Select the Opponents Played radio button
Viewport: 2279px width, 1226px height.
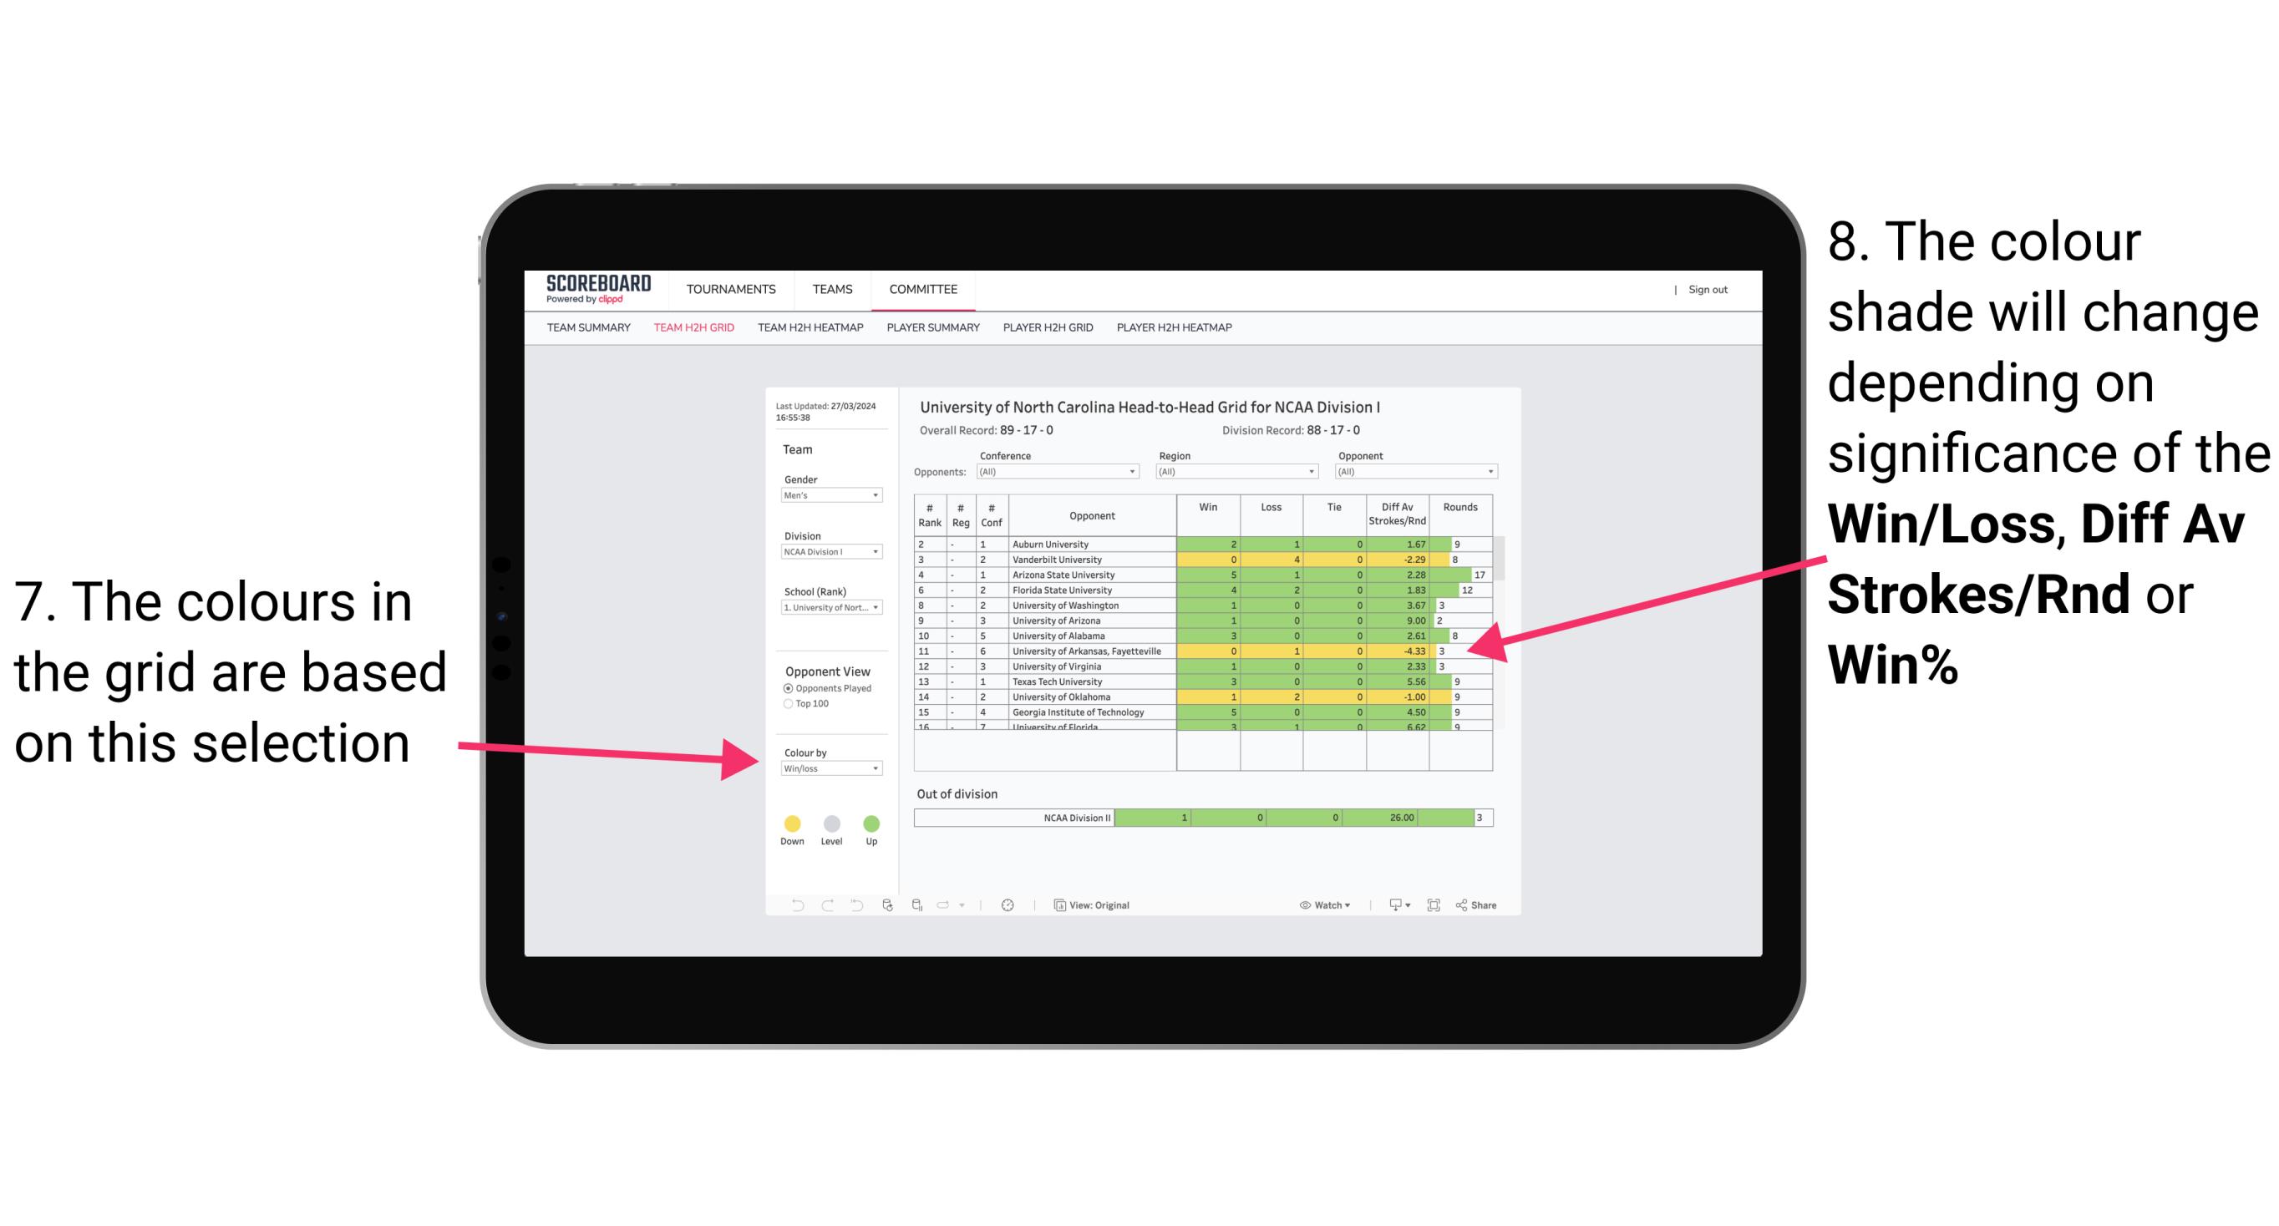tap(787, 690)
